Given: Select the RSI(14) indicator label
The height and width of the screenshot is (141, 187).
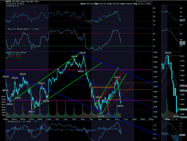Looking at the screenshot, I should [x=12, y=6].
